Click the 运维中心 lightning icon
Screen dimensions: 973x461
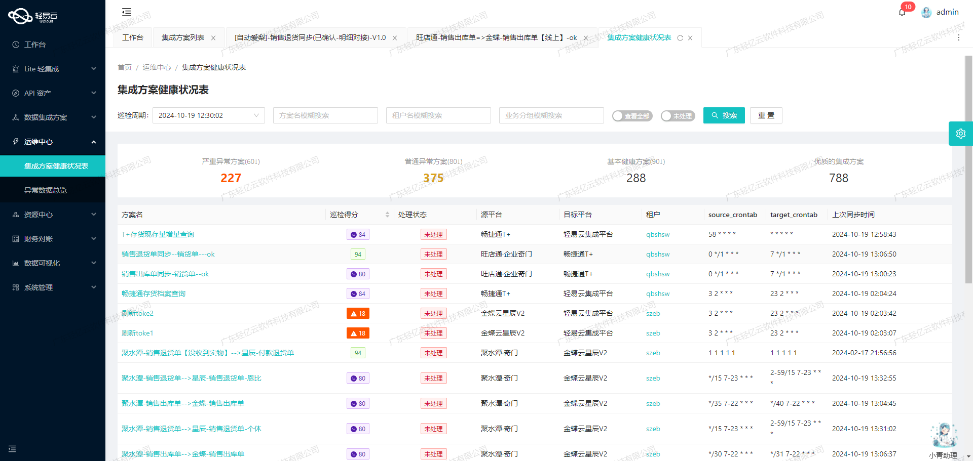point(16,142)
